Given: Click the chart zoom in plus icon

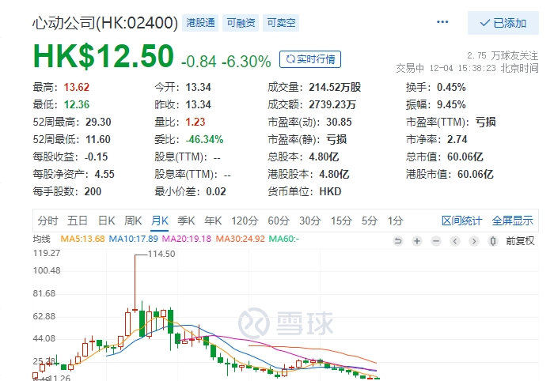Looking at the screenshot, I should pyautogui.click(x=417, y=241).
